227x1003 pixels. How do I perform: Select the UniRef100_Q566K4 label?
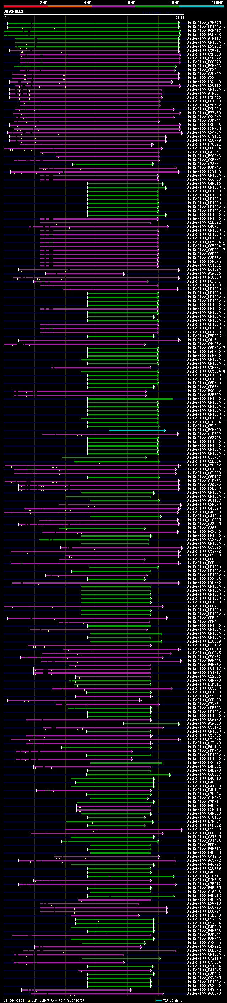204,387
